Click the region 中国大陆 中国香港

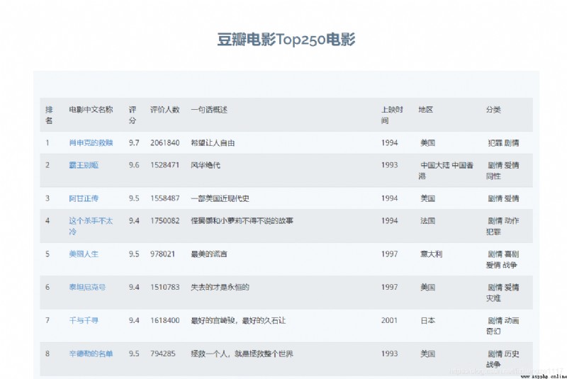click(446, 171)
